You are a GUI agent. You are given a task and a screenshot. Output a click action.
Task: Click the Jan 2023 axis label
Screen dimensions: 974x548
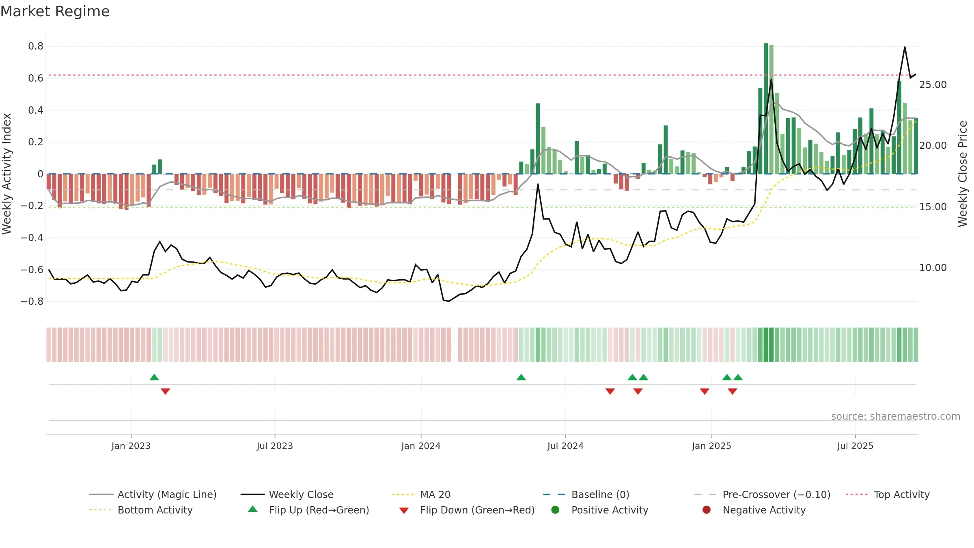point(131,446)
